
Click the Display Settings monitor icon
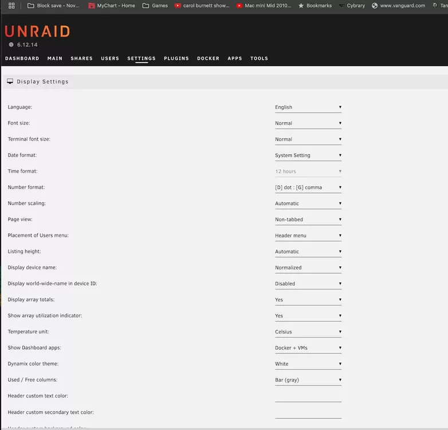(x=10, y=81)
